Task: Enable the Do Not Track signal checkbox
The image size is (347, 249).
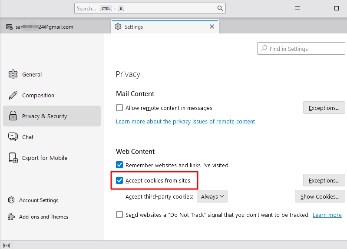Action: [119, 215]
